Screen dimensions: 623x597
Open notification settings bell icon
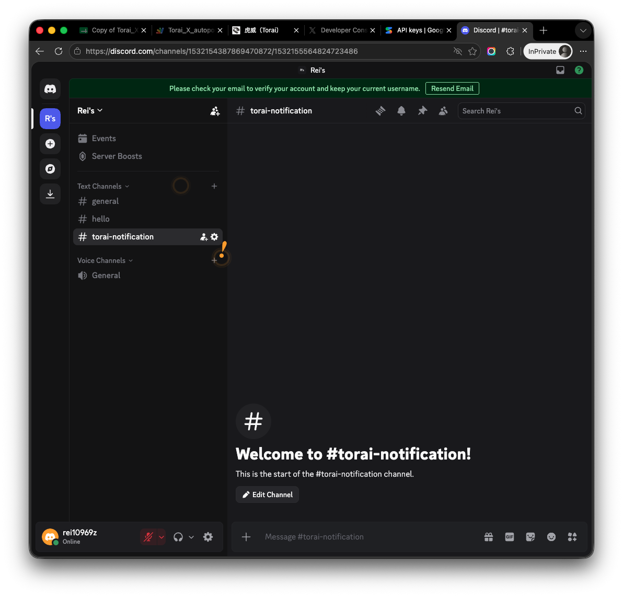(401, 111)
